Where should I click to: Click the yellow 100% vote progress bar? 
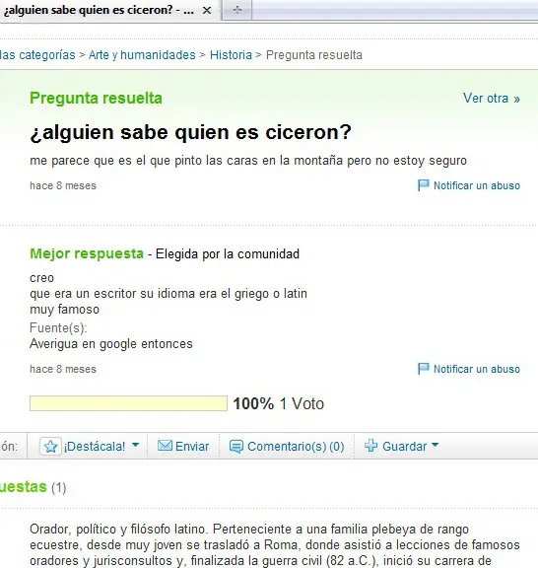128,403
